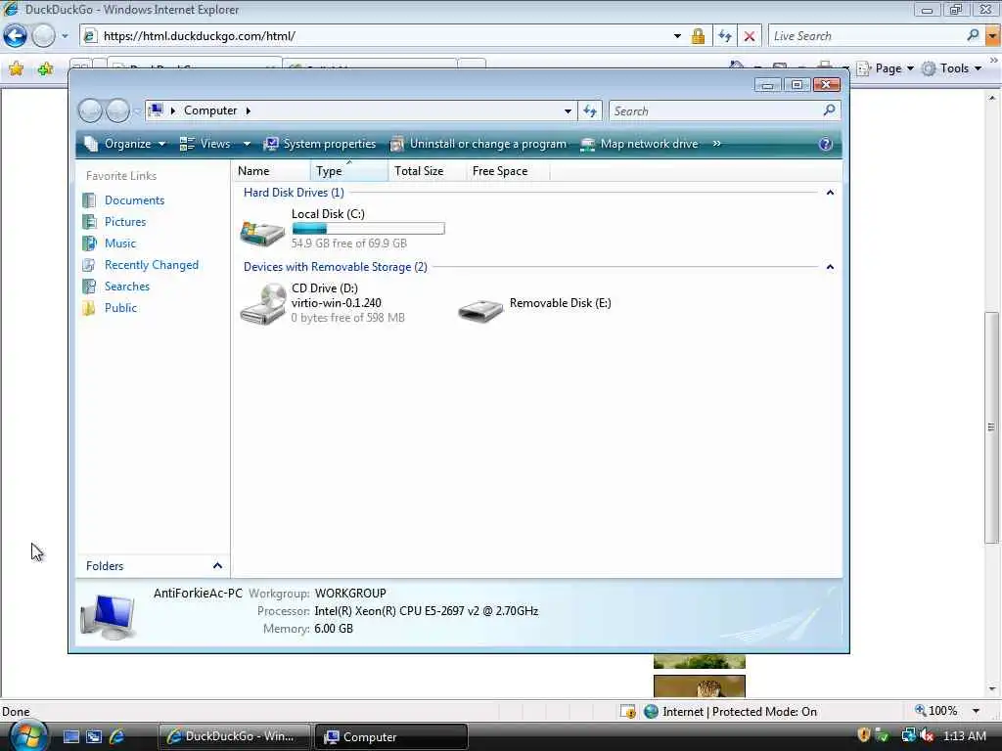Go forward in the Explorer window
This screenshot has width=1002, height=751.
click(117, 110)
